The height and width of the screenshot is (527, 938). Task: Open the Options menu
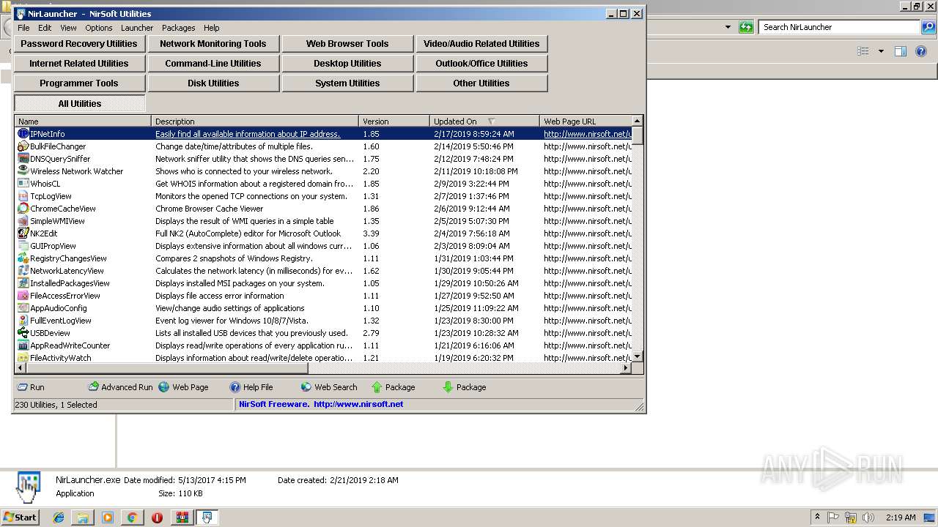99,28
